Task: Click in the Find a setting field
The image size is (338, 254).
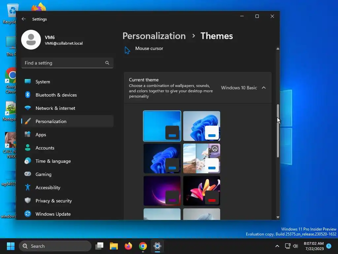Action: coord(67,63)
